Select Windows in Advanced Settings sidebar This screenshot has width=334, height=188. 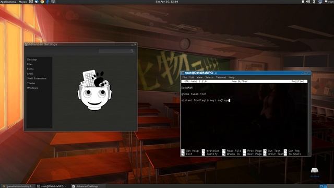point(32,88)
